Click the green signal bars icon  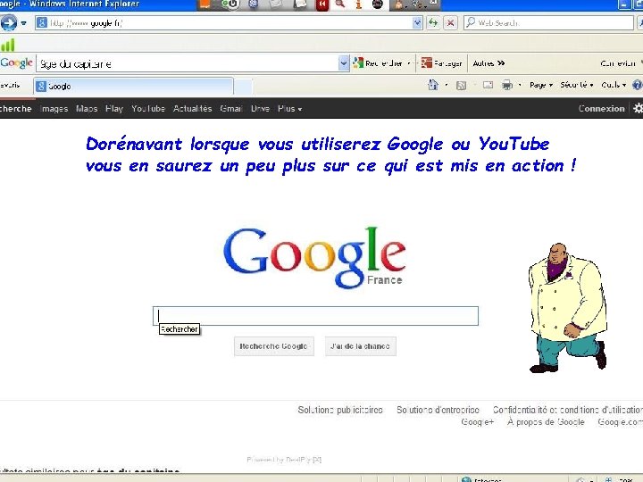[x=8, y=45]
